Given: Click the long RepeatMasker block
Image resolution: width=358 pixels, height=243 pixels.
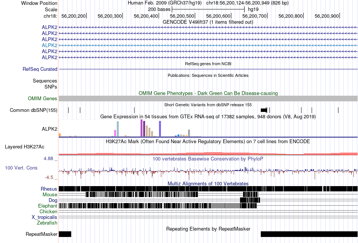Looking at the screenshot, I should (x=309, y=234).
